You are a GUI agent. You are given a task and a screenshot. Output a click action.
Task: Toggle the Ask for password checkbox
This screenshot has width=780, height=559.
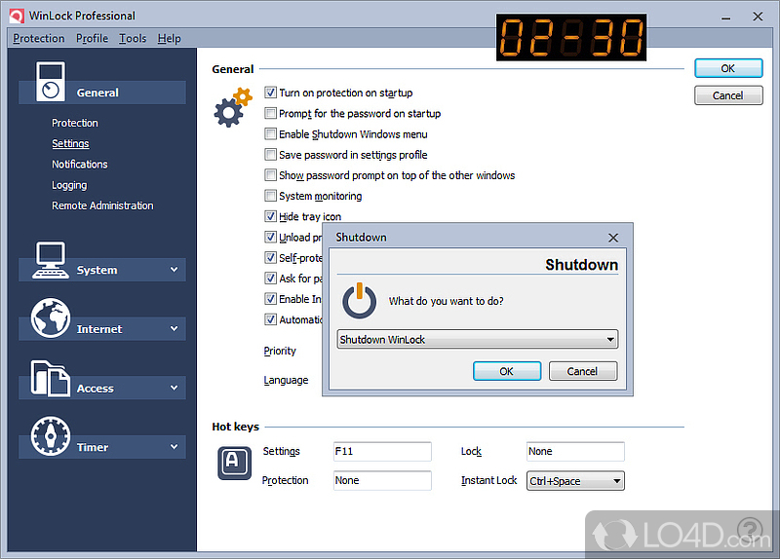(270, 279)
